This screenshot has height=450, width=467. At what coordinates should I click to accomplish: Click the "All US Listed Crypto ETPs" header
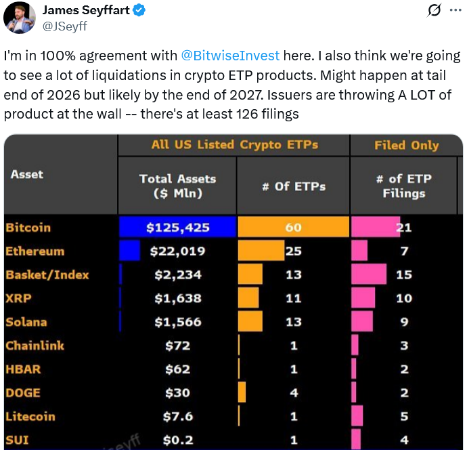point(234,144)
